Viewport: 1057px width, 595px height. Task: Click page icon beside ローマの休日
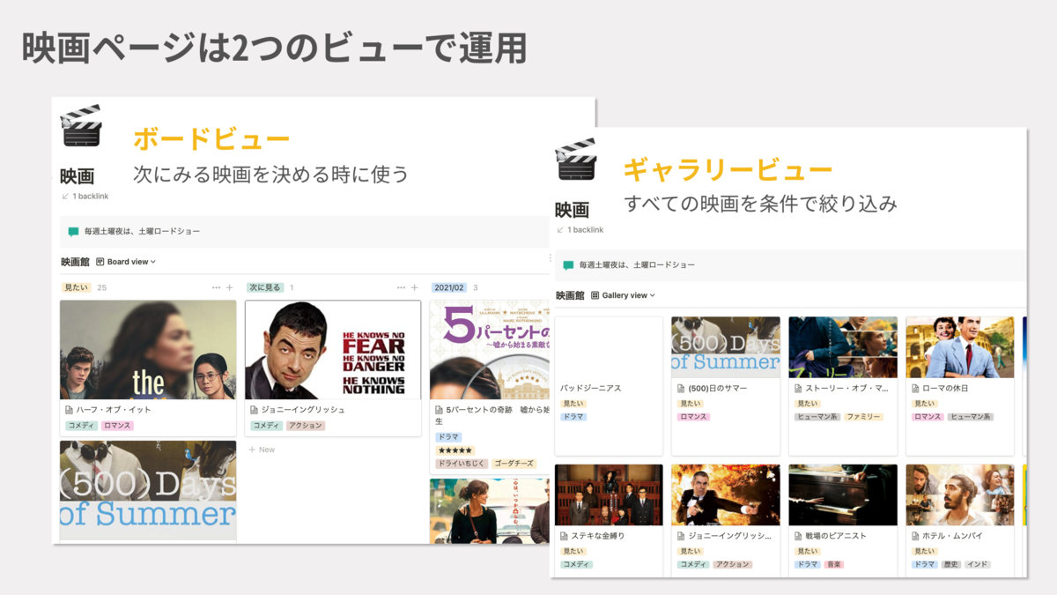[x=915, y=389]
